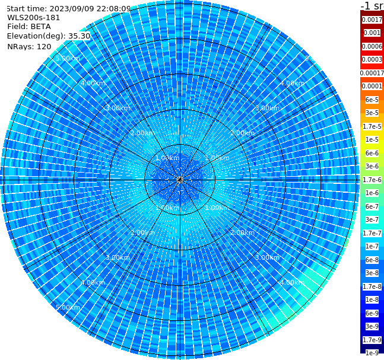
Task: Select the 1.7e-8 colorbar label
Action: (x=372, y=286)
